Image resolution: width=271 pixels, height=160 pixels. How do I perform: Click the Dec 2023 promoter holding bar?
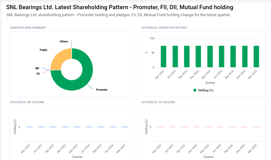[x=198, y=56]
